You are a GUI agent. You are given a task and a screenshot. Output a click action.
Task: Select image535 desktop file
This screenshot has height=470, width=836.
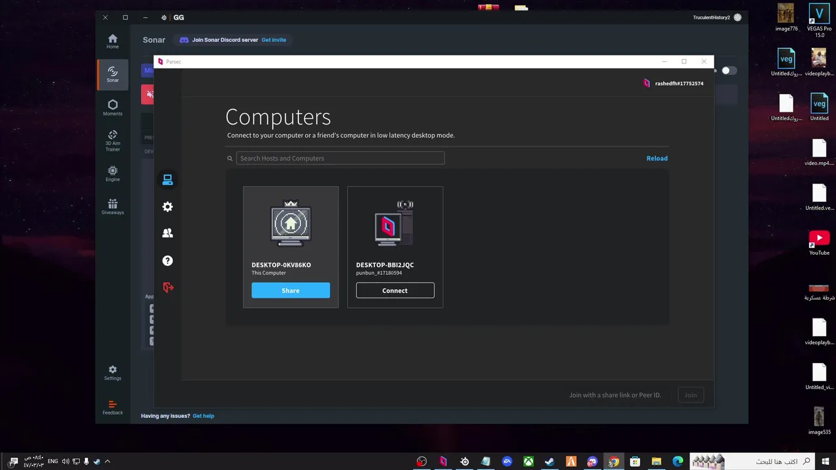820,421
